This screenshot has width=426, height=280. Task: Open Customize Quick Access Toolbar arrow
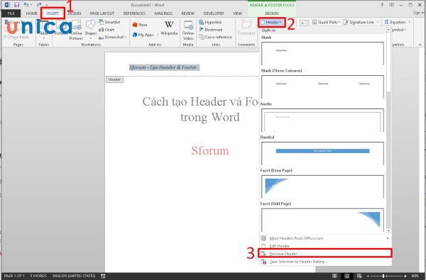(47, 5)
